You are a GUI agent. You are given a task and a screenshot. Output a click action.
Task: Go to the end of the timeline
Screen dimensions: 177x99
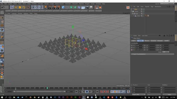[97, 92]
